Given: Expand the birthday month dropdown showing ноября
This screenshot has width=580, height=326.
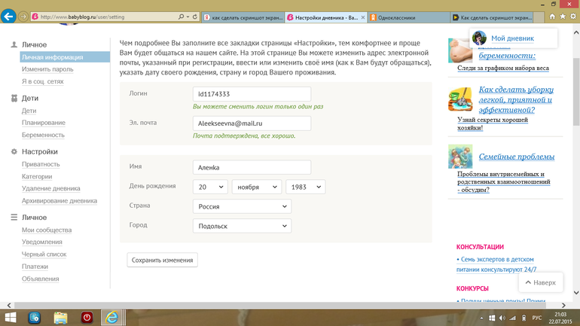Looking at the screenshot, I should 257,187.
